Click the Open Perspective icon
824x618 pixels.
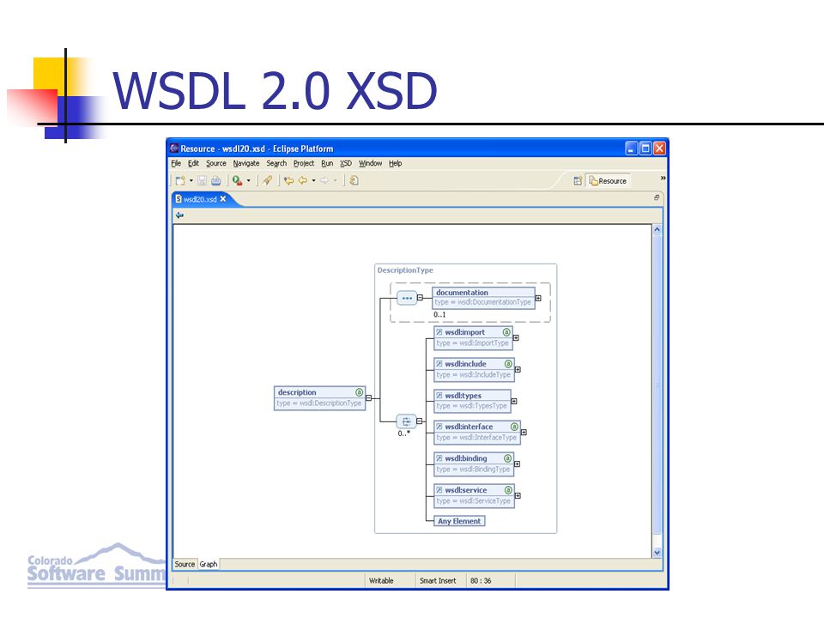point(578,181)
